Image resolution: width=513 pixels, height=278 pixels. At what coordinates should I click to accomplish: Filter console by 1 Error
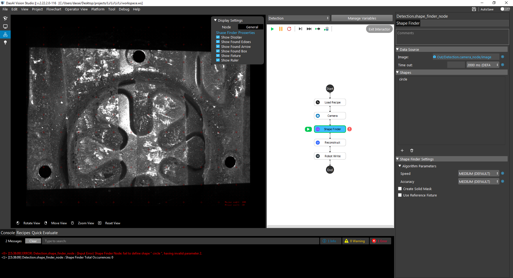(x=380, y=241)
